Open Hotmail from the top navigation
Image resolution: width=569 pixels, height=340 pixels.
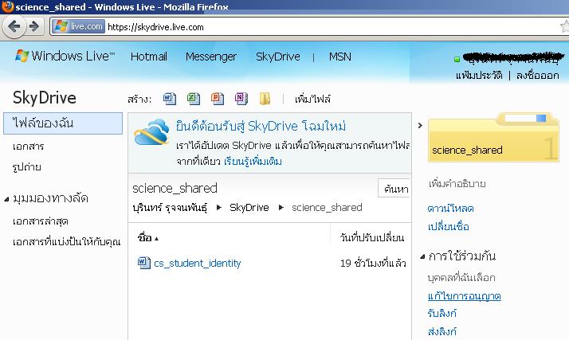pyautogui.click(x=149, y=57)
